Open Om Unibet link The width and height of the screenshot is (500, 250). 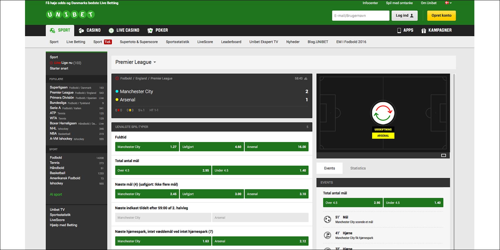tap(429, 3)
